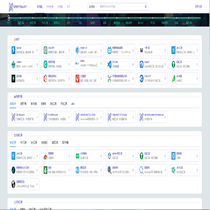The height and width of the screenshot is (210, 210).
Task: Open the green leaf icon card
Action: [x=185, y=79]
